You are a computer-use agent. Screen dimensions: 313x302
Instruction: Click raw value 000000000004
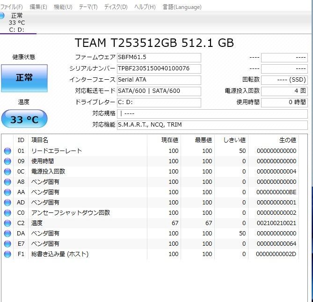pos(276,172)
